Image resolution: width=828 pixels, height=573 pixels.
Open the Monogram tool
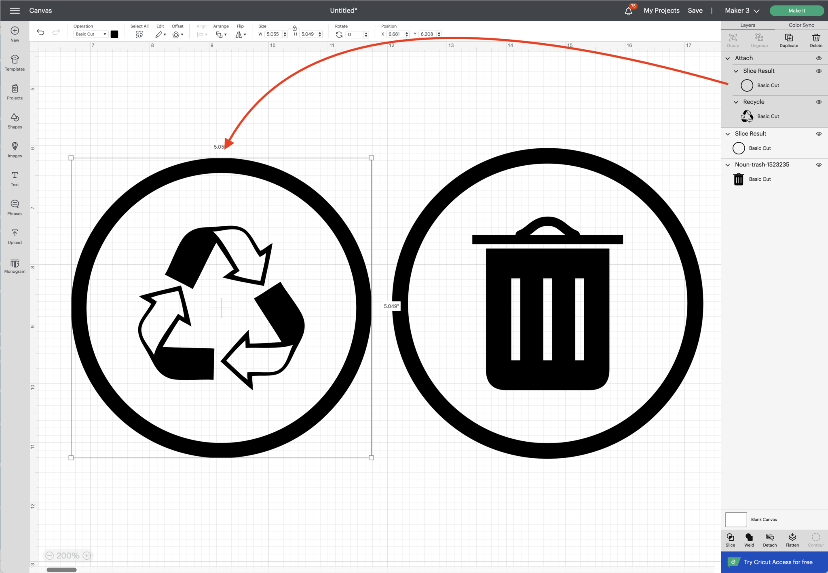coord(15,266)
